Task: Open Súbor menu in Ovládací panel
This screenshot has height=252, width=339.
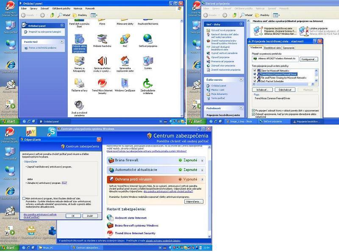Action: [x=24, y=8]
